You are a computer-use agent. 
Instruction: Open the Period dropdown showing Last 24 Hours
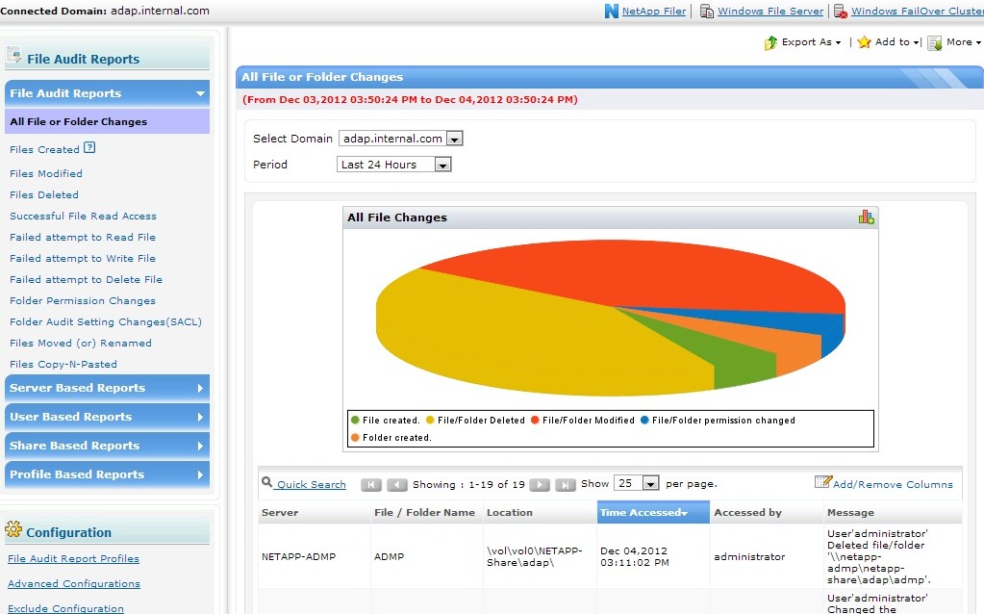coord(442,165)
